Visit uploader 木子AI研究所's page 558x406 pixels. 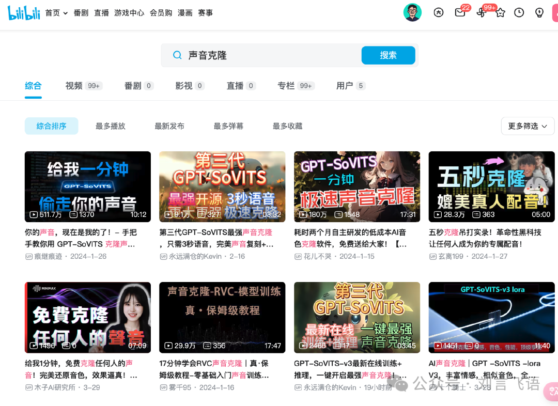pyautogui.click(x=55, y=387)
